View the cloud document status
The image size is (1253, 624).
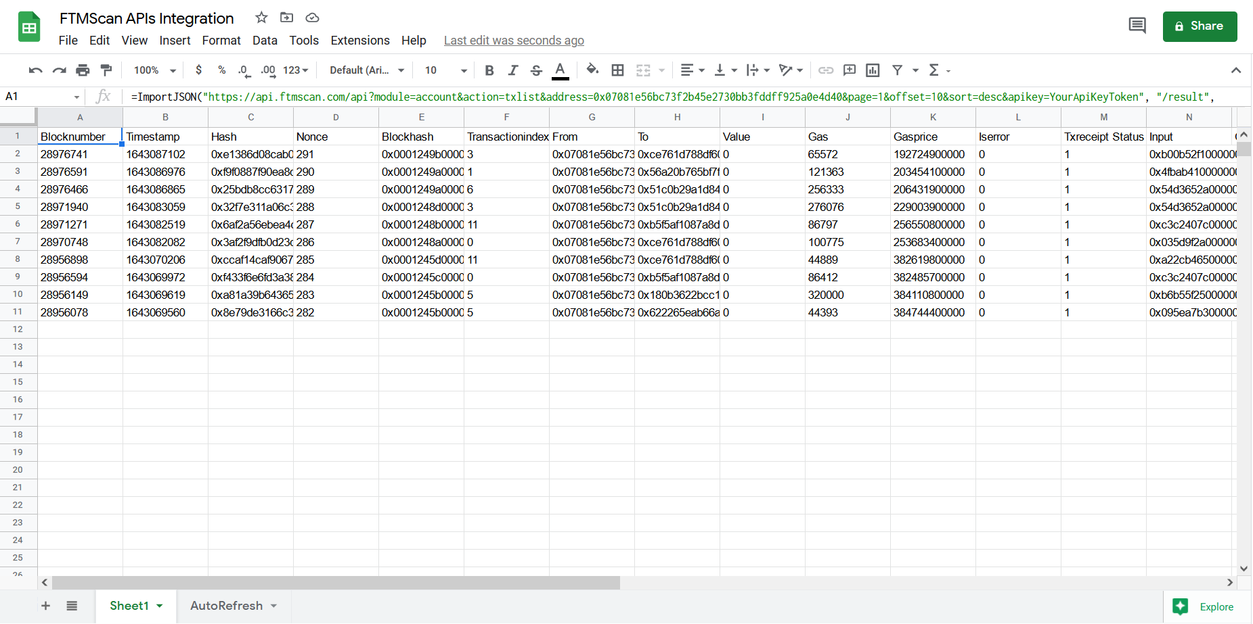click(312, 18)
